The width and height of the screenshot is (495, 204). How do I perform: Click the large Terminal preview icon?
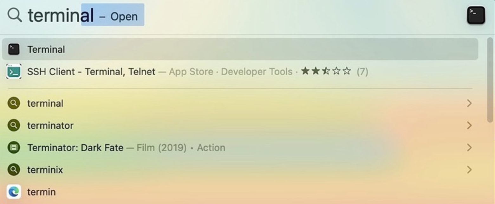click(476, 15)
